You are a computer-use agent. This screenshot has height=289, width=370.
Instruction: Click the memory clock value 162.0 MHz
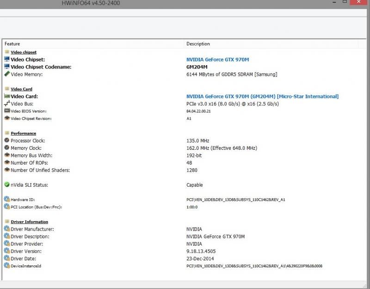tap(222, 148)
